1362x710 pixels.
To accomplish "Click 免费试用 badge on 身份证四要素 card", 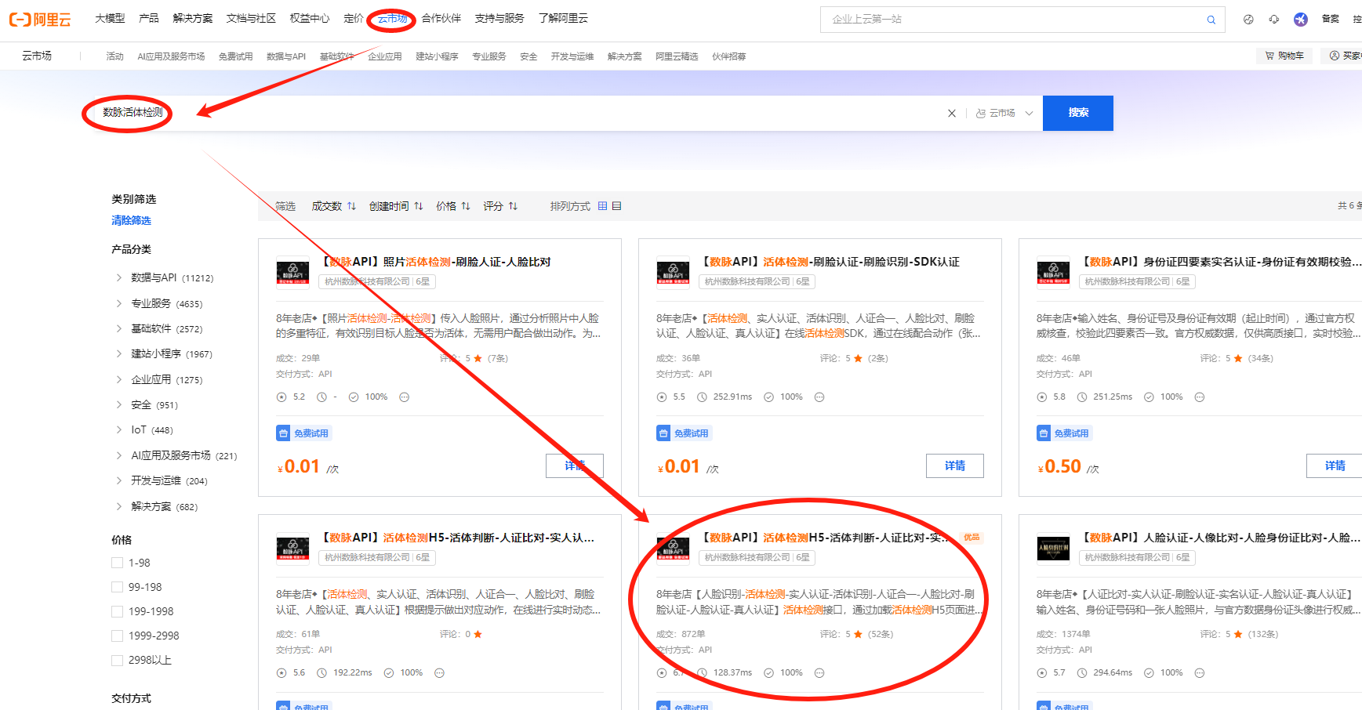I will tap(1064, 433).
